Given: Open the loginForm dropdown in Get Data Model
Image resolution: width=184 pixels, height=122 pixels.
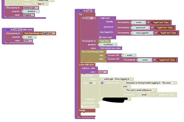Looking at the screenshot, I should pos(49,33).
